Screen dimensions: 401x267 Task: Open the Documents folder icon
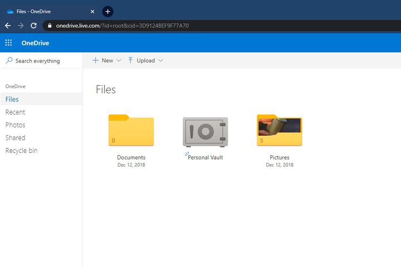pyautogui.click(x=131, y=130)
